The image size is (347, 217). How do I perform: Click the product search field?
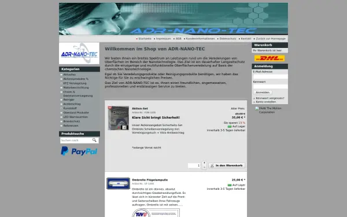pos(76,141)
